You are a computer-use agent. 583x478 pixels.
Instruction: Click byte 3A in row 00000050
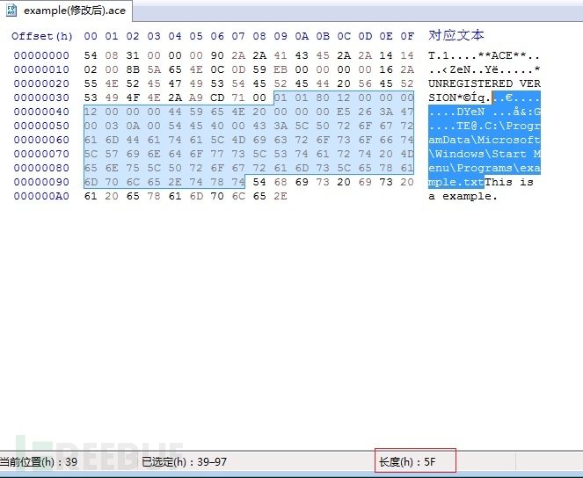point(281,126)
